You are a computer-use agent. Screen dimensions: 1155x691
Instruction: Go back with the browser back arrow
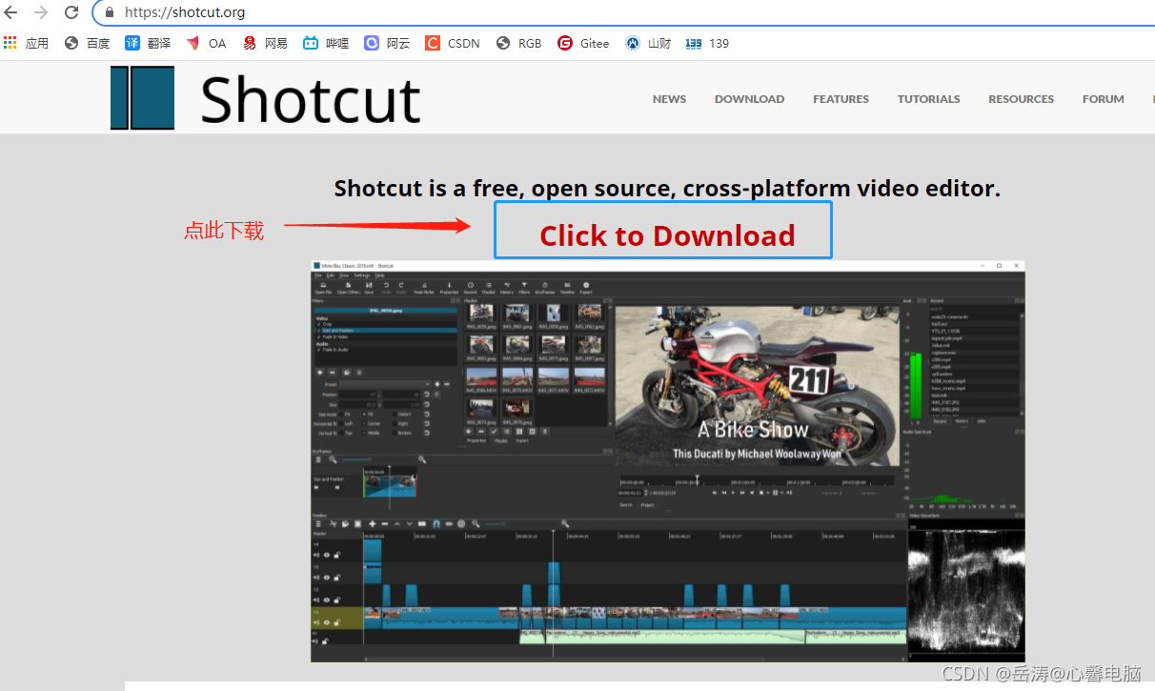(x=11, y=12)
